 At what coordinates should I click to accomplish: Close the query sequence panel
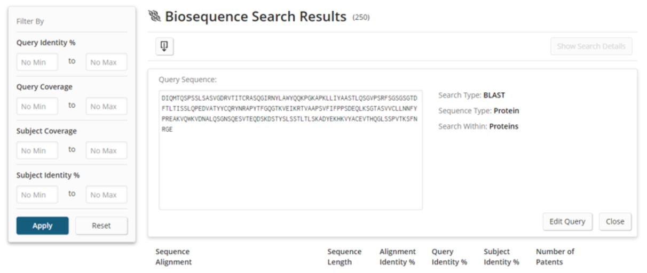click(615, 221)
